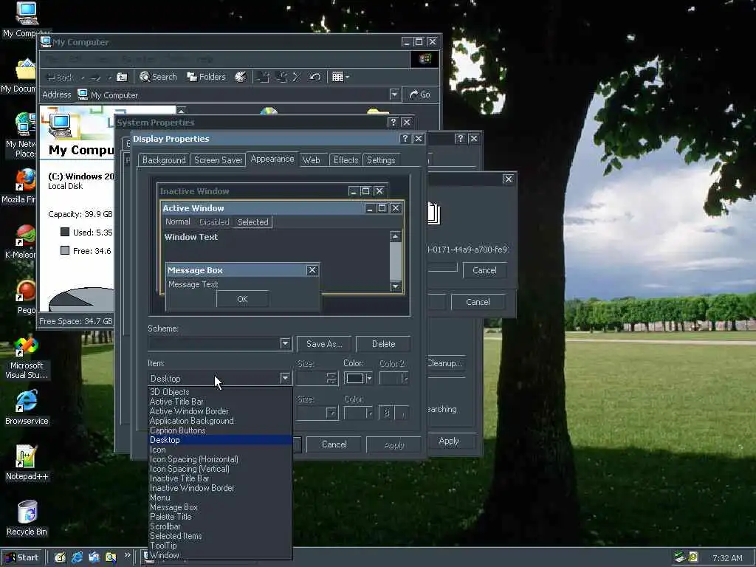Select Icon Spacing (Horizontal) from Item list
This screenshot has width=756, height=567.
click(220, 459)
